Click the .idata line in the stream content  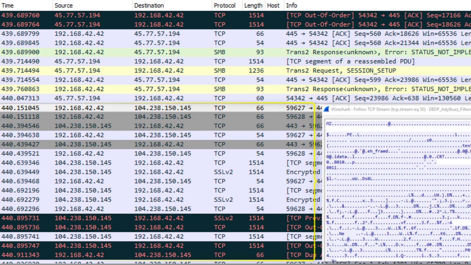[x=399, y=157]
